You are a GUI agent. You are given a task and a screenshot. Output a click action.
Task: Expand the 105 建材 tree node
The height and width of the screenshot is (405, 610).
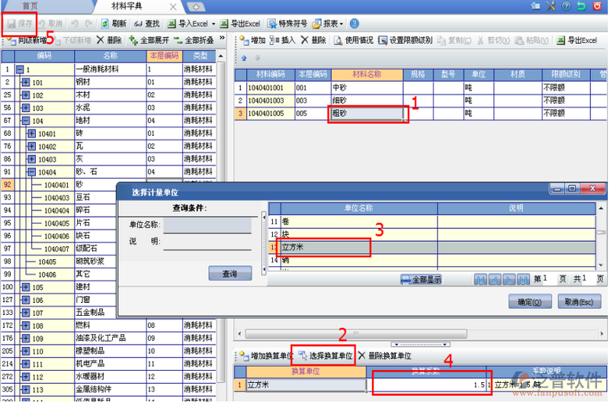[26, 287]
